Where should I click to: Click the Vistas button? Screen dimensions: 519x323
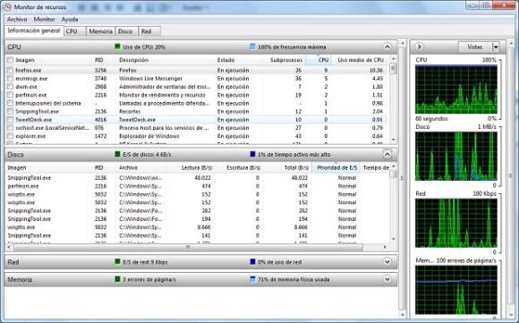coord(475,47)
